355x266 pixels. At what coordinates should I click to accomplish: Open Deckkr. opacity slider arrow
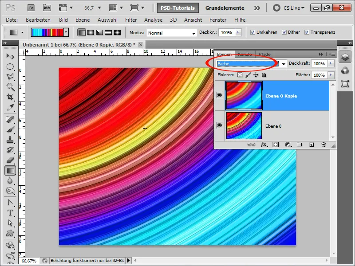point(238,32)
